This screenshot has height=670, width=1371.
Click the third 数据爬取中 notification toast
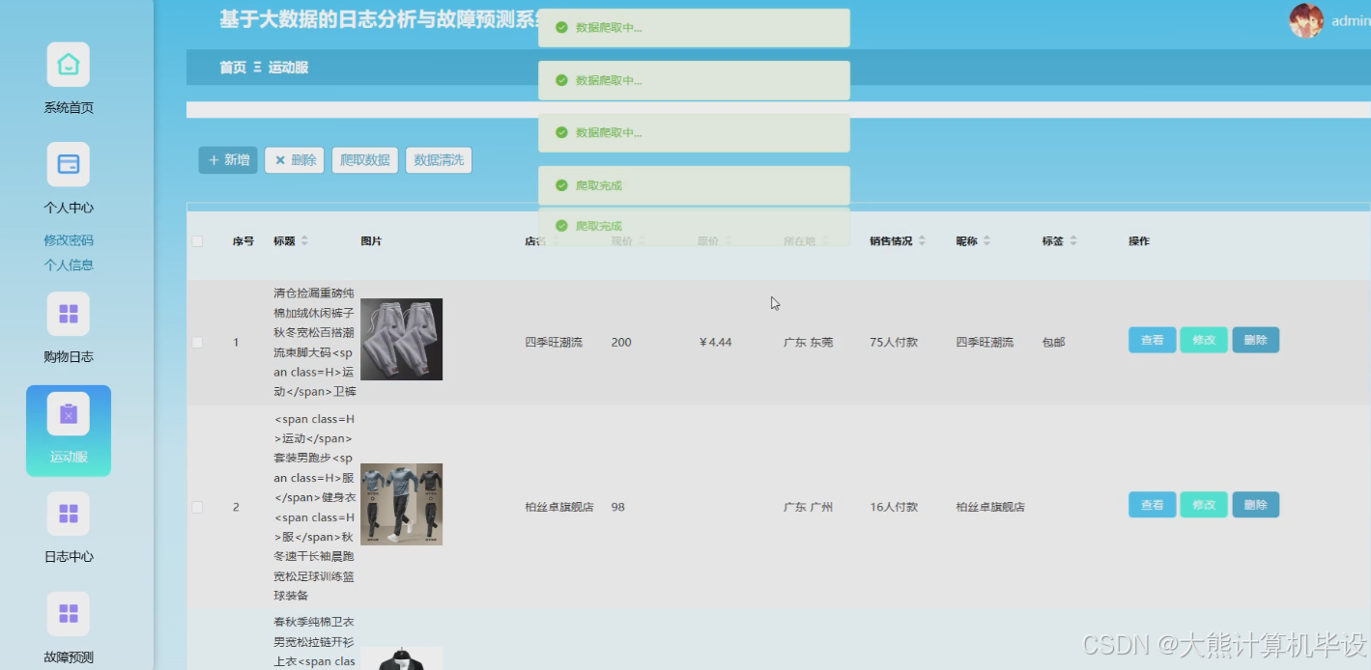click(x=694, y=132)
